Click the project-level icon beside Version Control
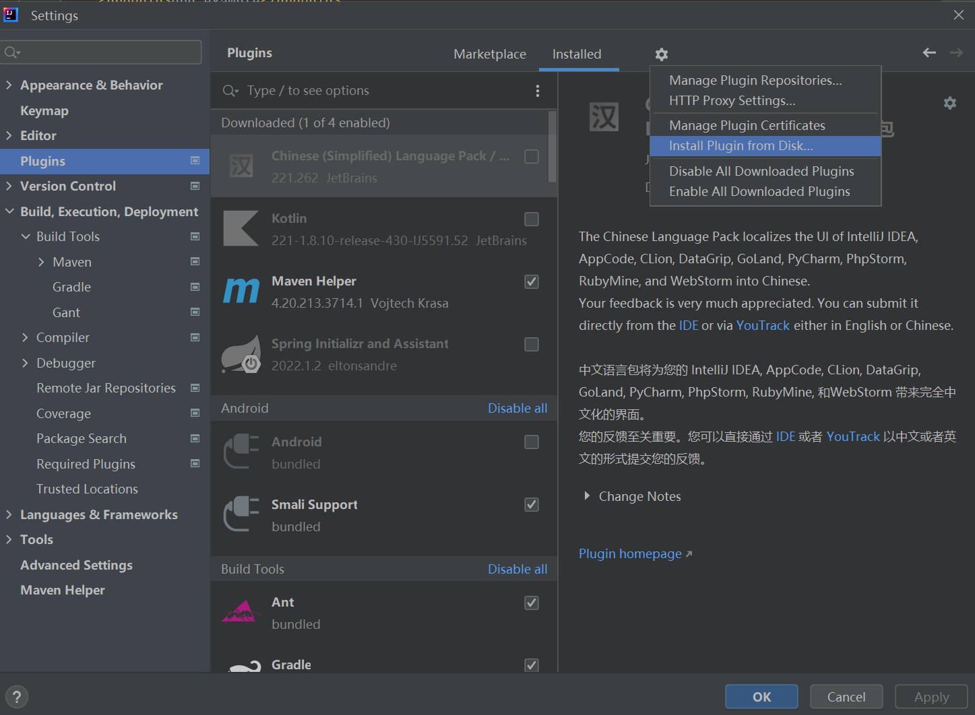The width and height of the screenshot is (975, 715). tap(195, 186)
